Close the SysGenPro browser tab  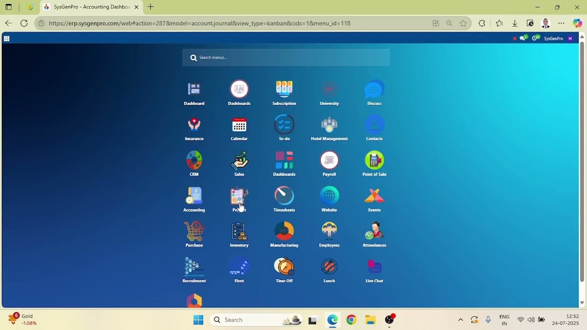[x=136, y=7]
